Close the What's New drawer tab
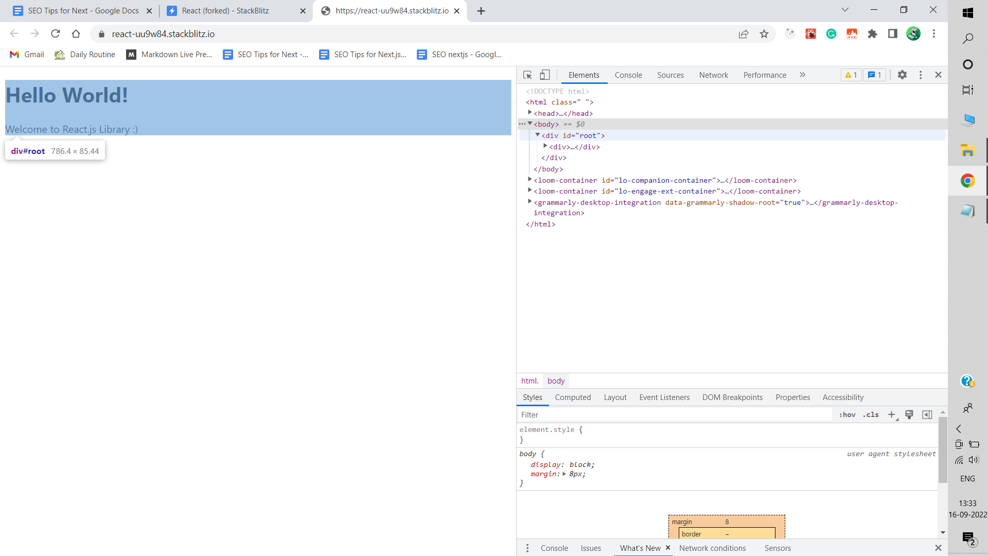Screen dimensions: 988x556 668,548
